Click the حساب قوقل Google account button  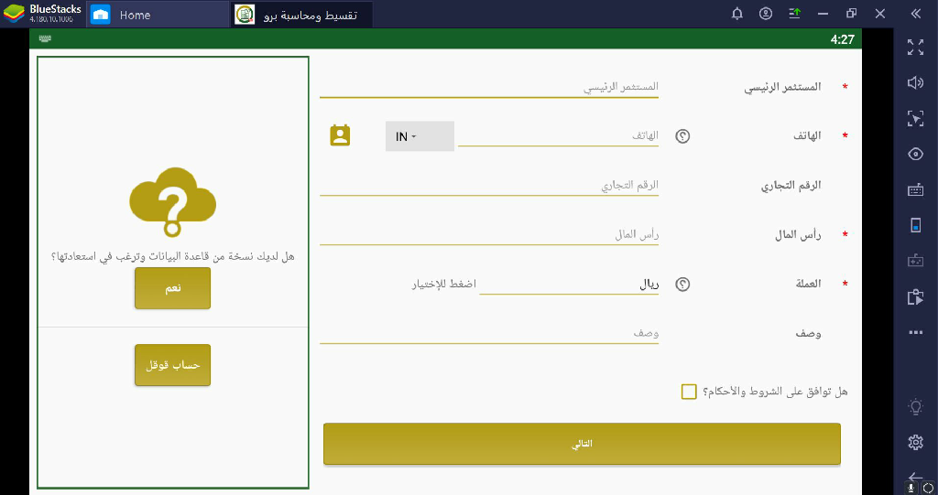172,365
